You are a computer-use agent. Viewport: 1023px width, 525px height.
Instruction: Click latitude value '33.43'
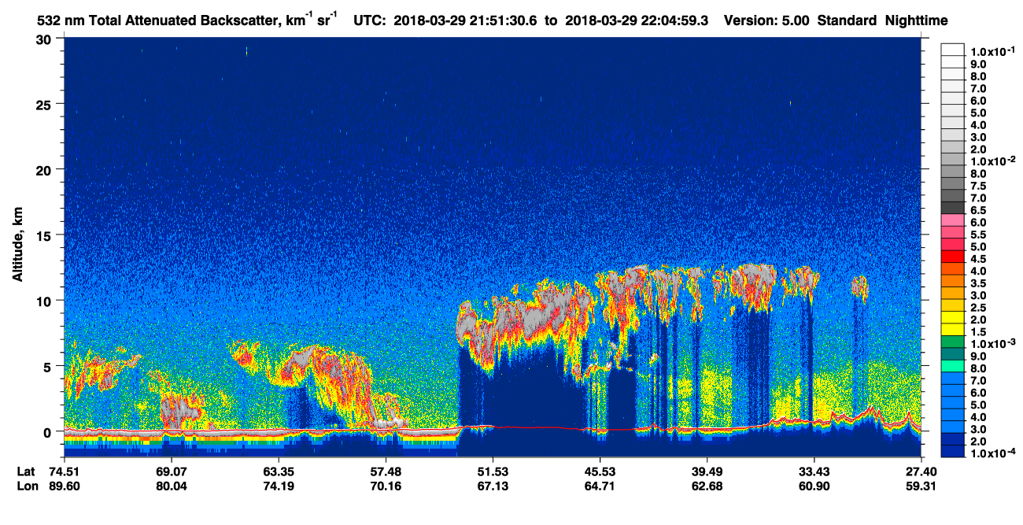813,471
